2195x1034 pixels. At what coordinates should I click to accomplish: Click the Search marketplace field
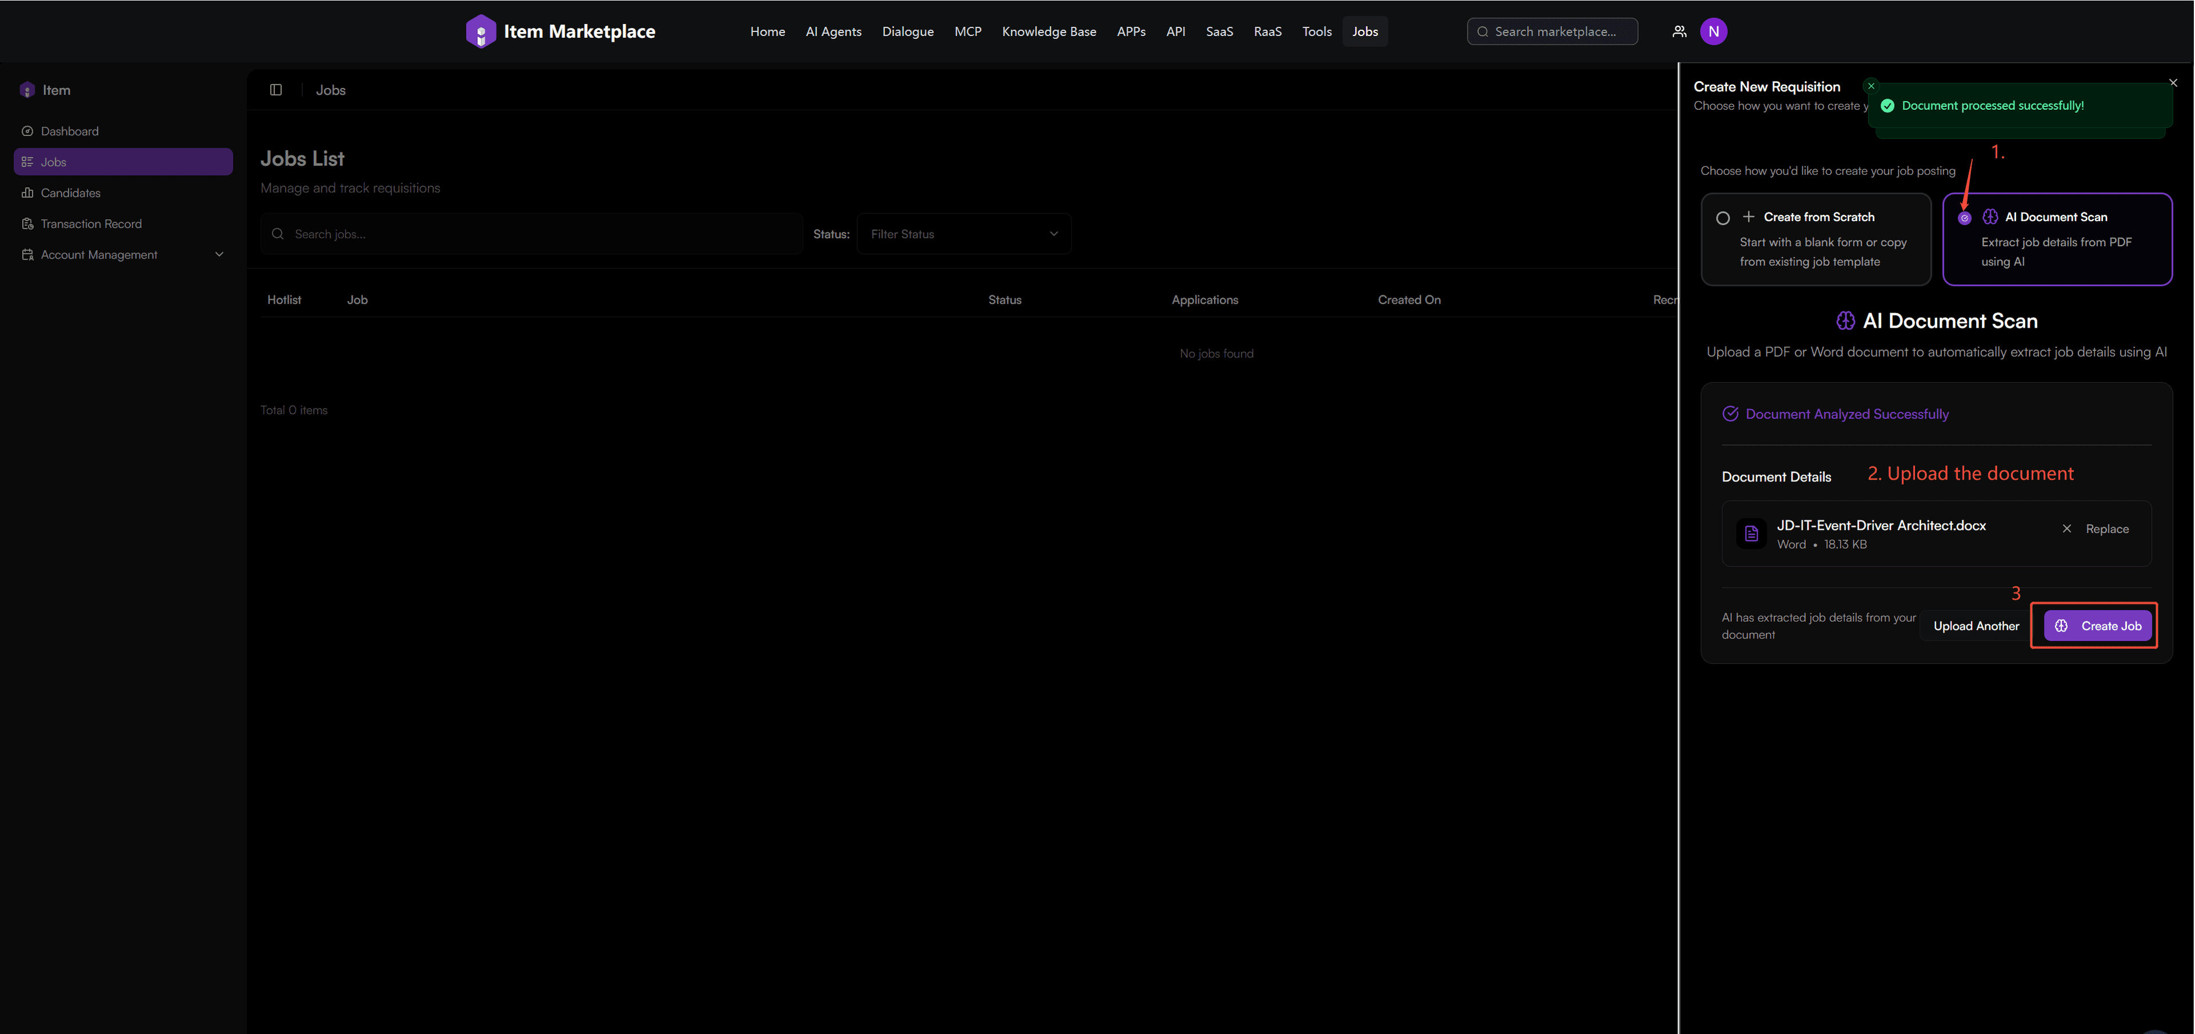[x=1555, y=31]
